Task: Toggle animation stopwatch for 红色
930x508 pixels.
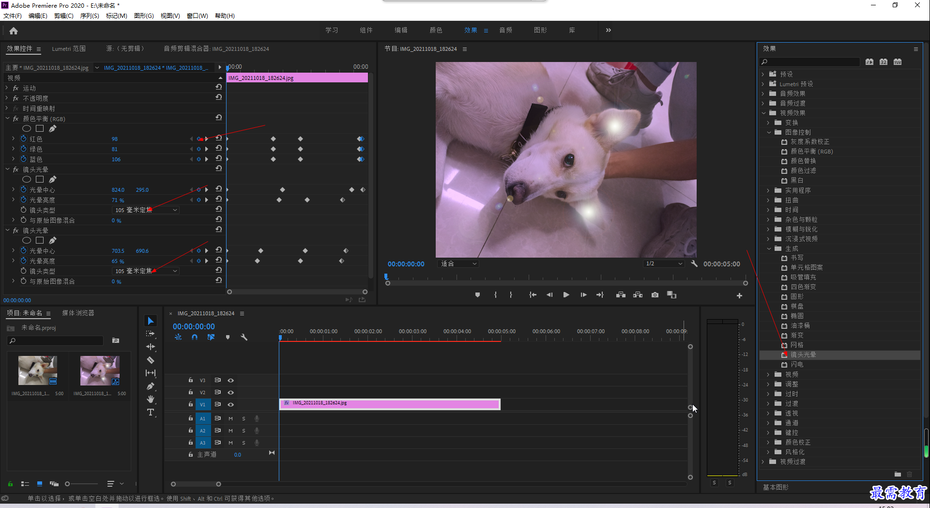Action: (23, 139)
